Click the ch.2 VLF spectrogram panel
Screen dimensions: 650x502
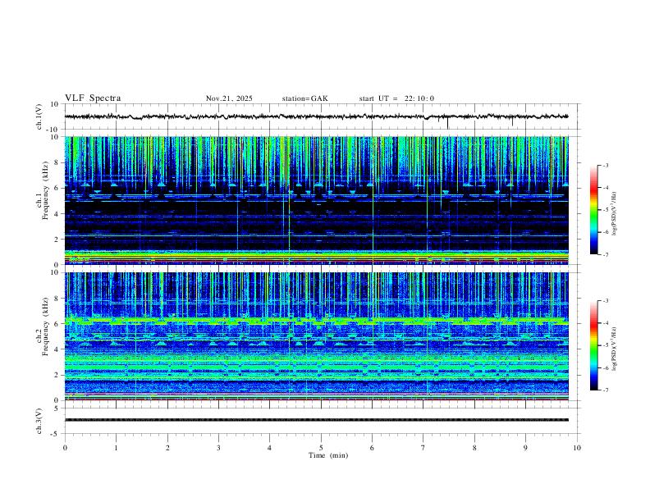(316, 336)
